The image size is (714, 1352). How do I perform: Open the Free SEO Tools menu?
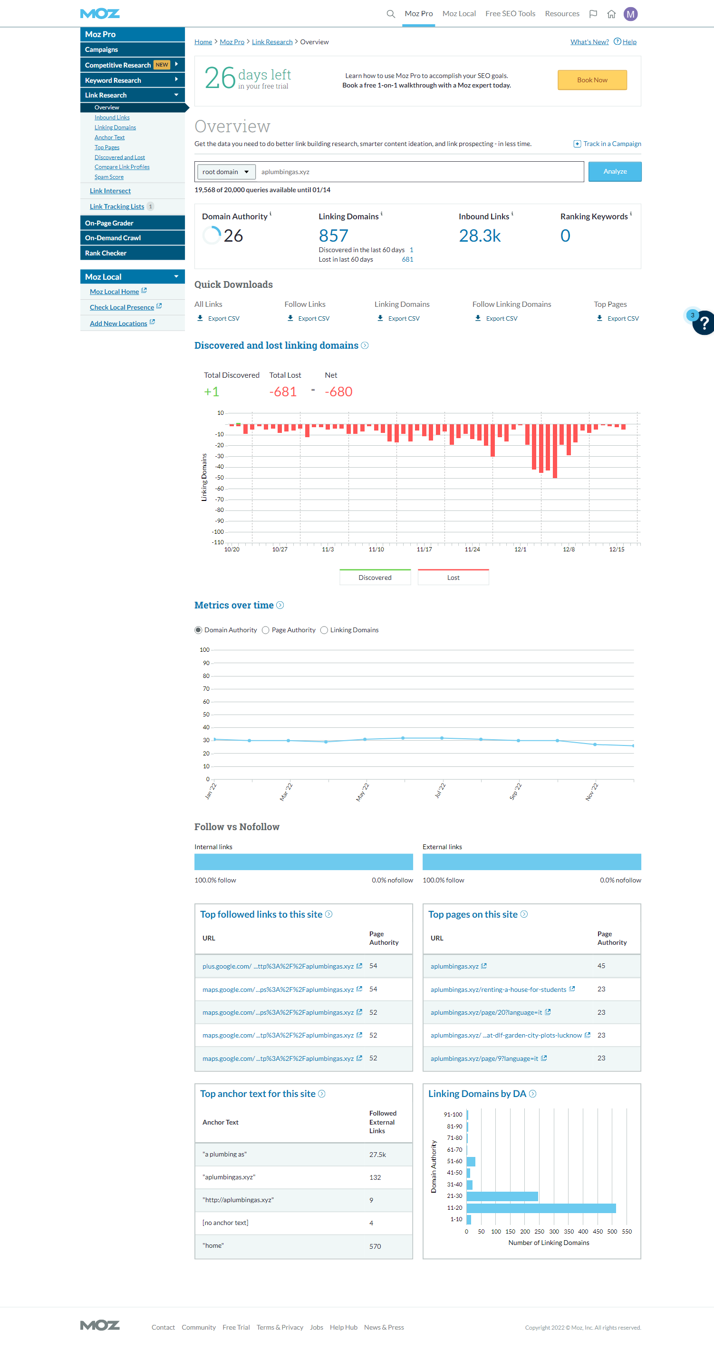(x=510, y=14)
